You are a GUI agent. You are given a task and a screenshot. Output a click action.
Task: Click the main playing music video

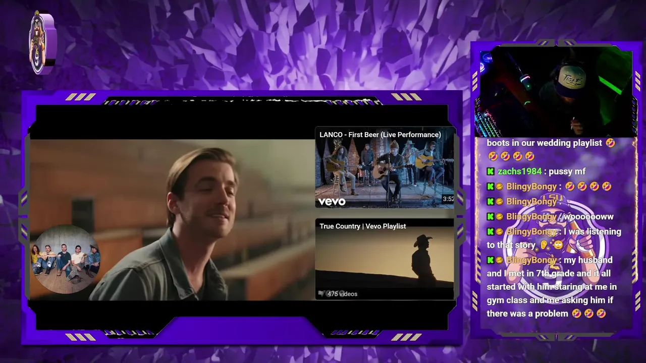coord(172,219)
